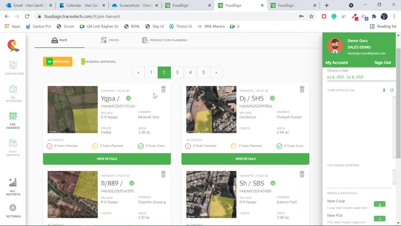Open the Sh / SBS plot map thumbnail

[x=211, y=194]
